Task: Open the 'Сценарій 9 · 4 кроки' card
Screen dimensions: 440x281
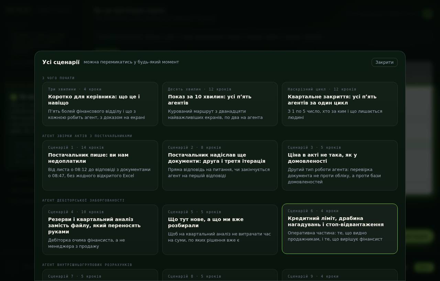Action: coord(340,275)
